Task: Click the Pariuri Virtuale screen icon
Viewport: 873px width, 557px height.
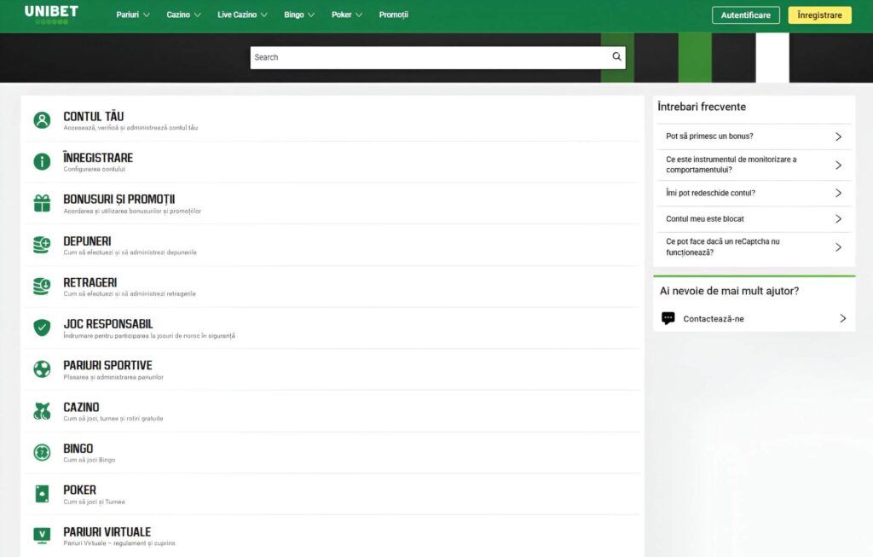Action: pyautogui.click(x=42, y=536)
